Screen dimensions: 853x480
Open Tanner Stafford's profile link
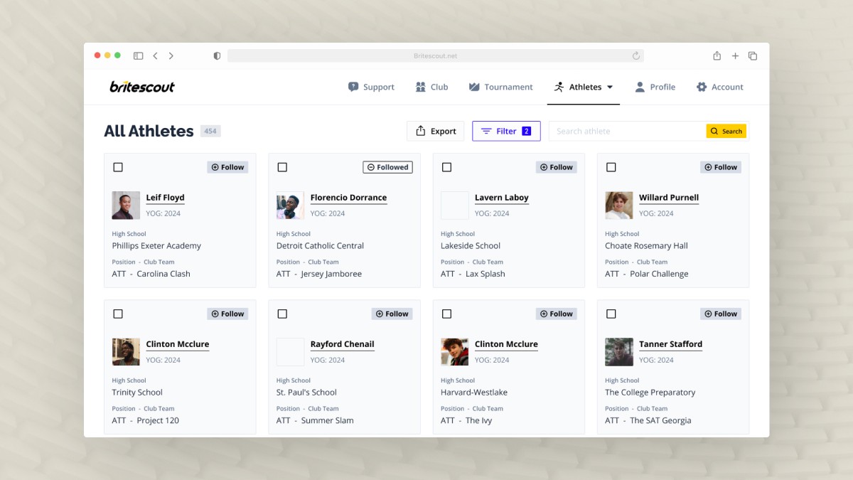tap(670, 344)
